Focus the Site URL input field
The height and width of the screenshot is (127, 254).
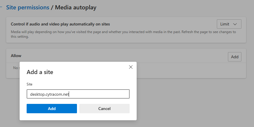[78, 94]
